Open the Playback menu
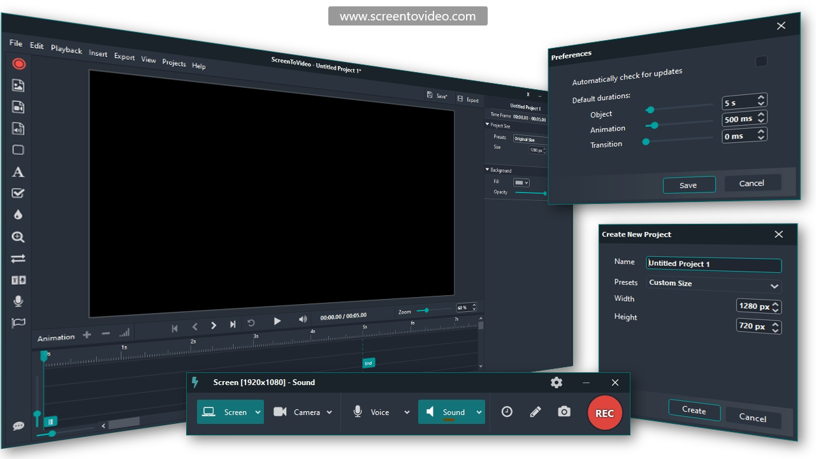Viewport: 816px width, 459px height. 66,50
